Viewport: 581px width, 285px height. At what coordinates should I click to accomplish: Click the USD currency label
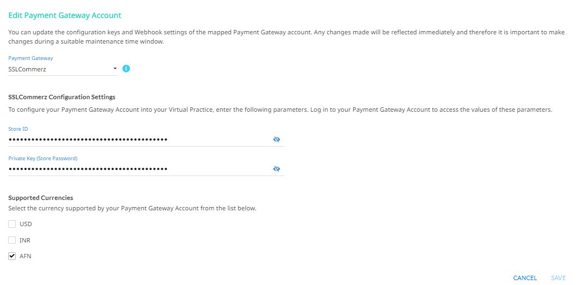point(26,224)
